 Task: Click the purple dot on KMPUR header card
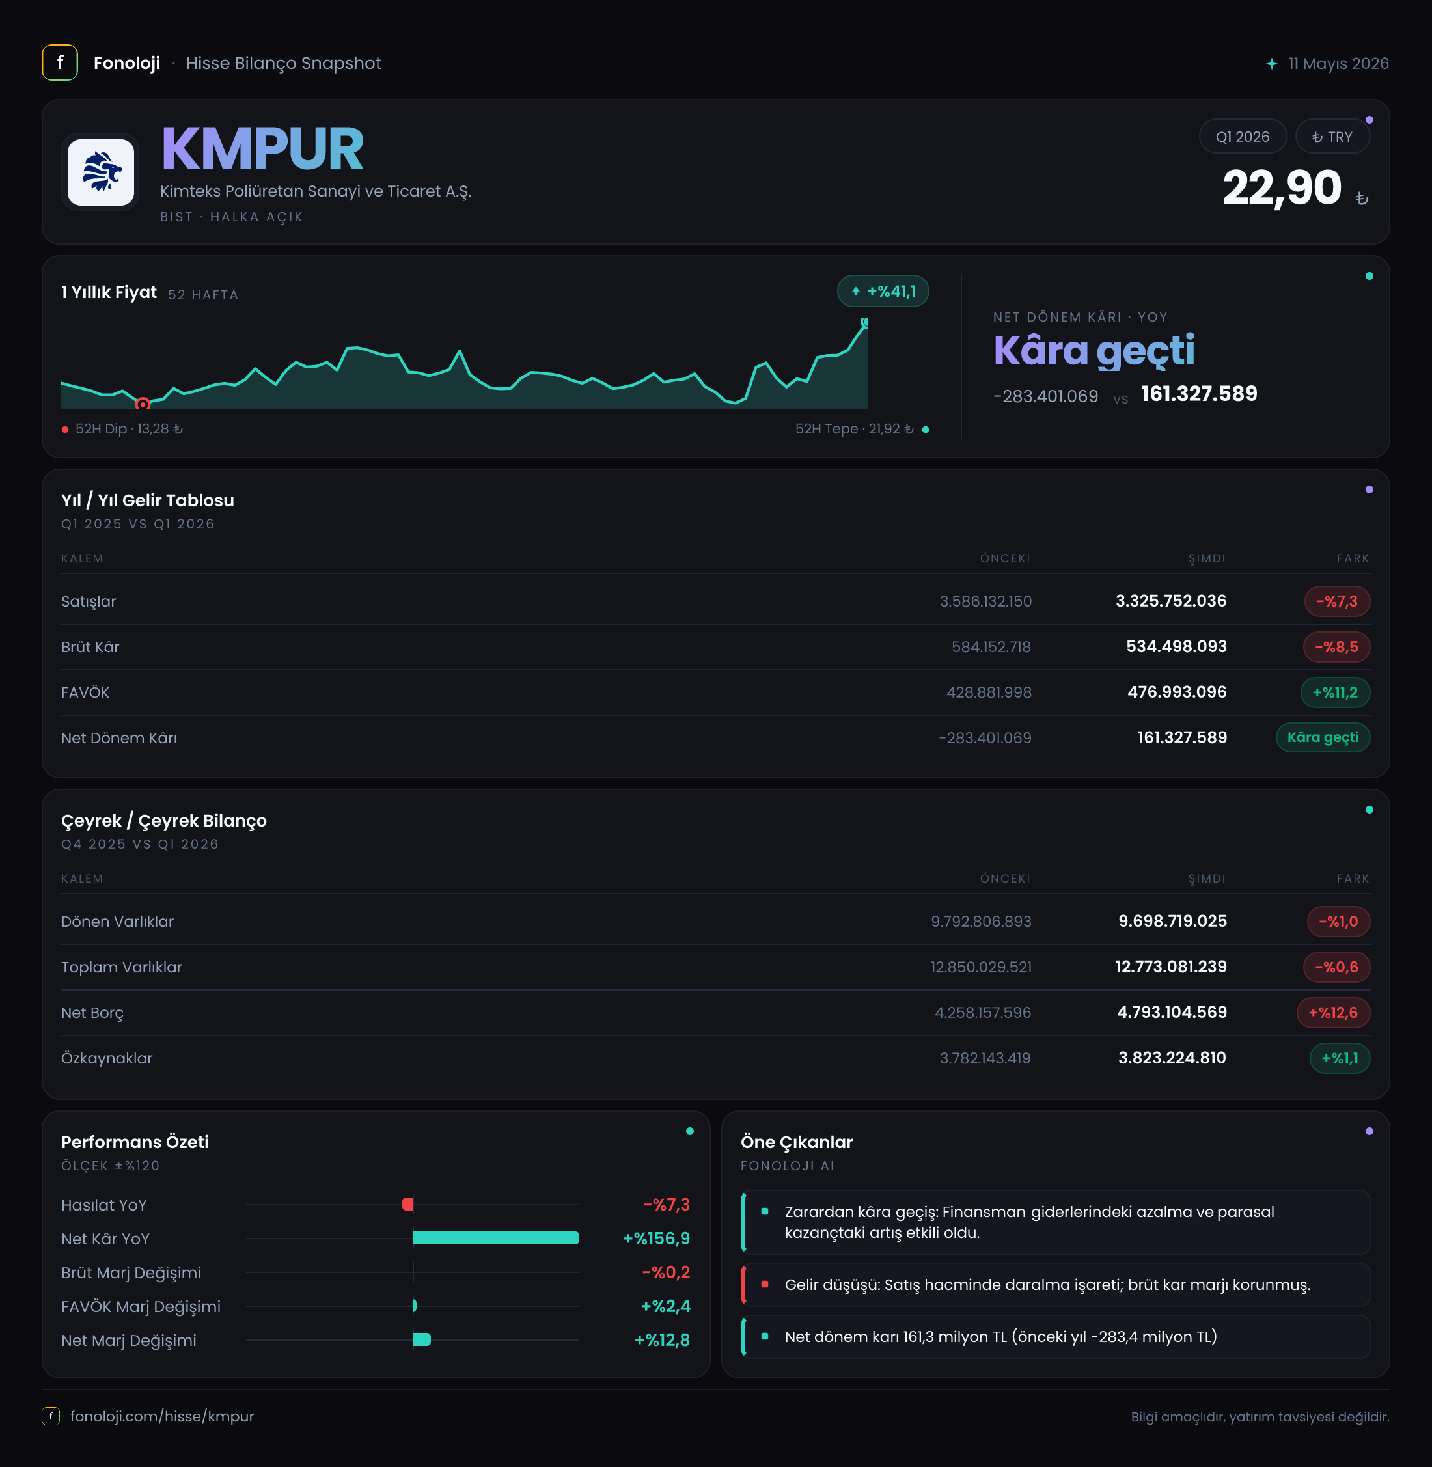[1369, 120]
